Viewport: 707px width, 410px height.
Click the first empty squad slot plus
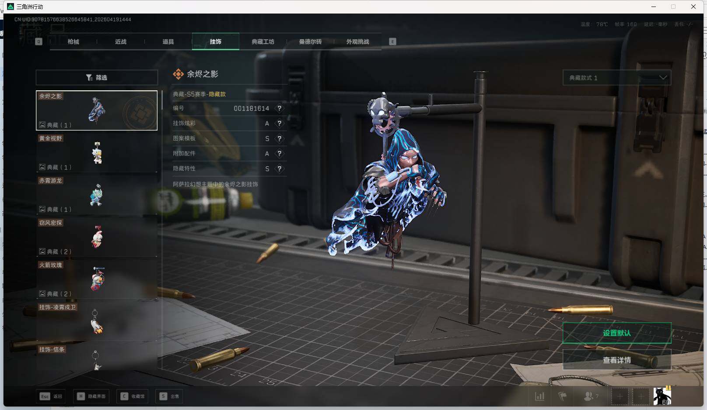(619, 396)
